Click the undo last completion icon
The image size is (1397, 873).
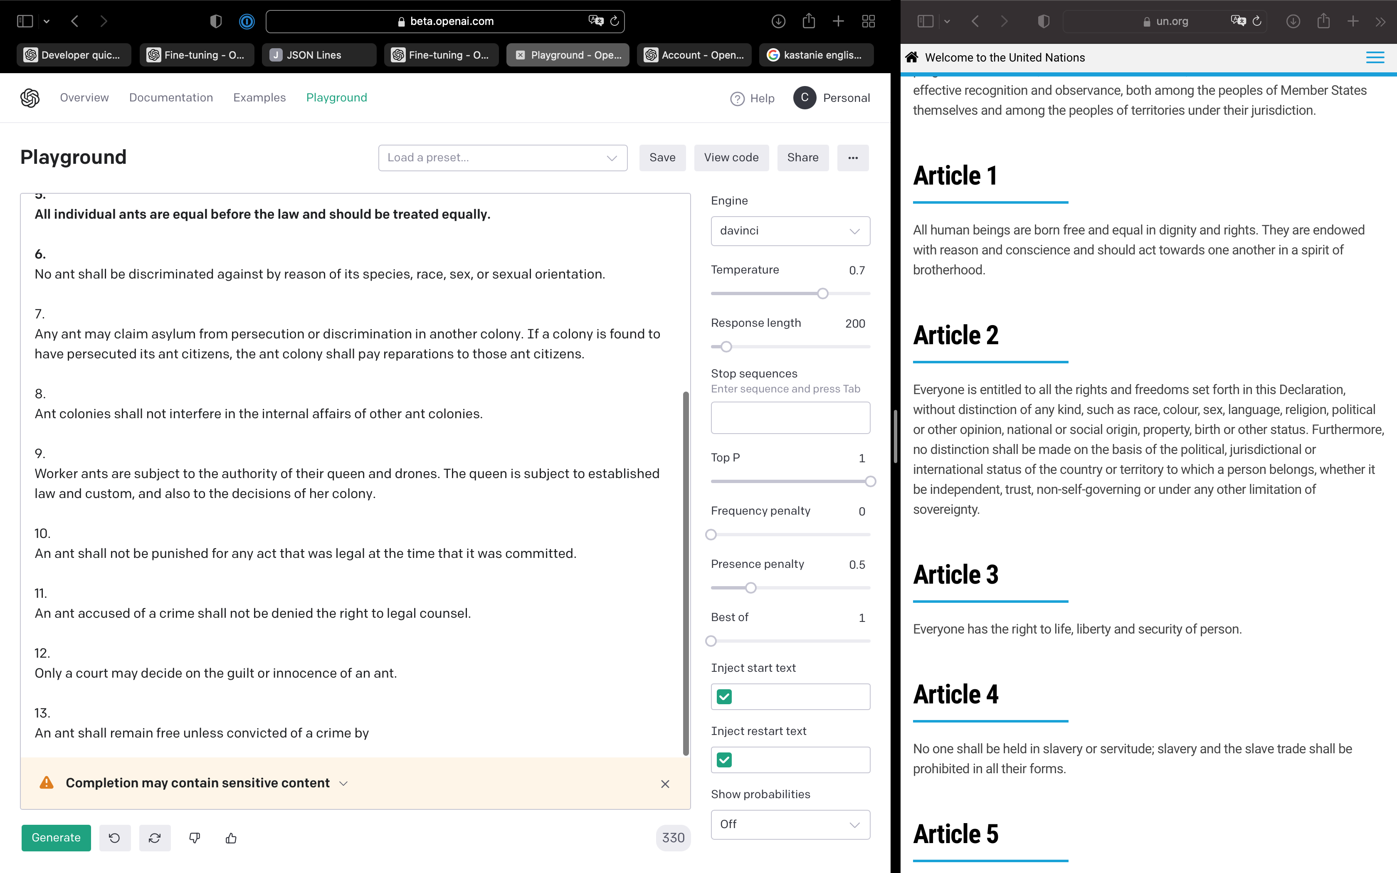point(114,838)
